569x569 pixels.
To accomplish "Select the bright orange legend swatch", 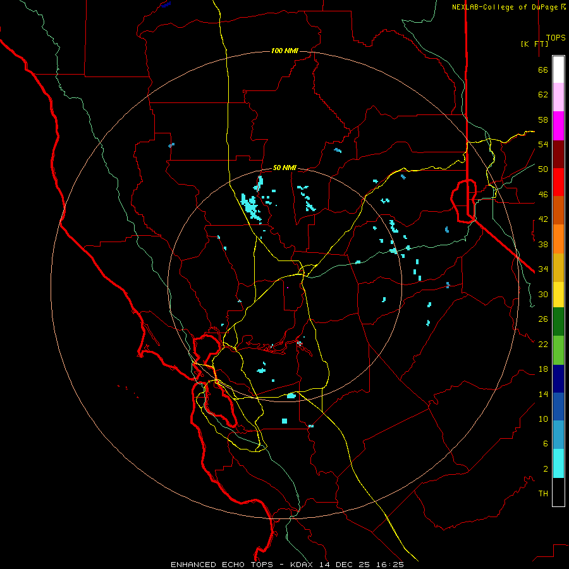I will pyautogui.click(x=558, y=239).
